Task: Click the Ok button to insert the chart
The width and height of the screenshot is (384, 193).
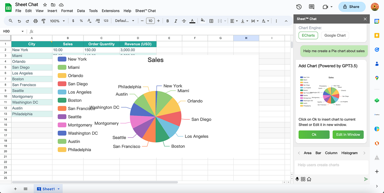Action: pos(314,135)
